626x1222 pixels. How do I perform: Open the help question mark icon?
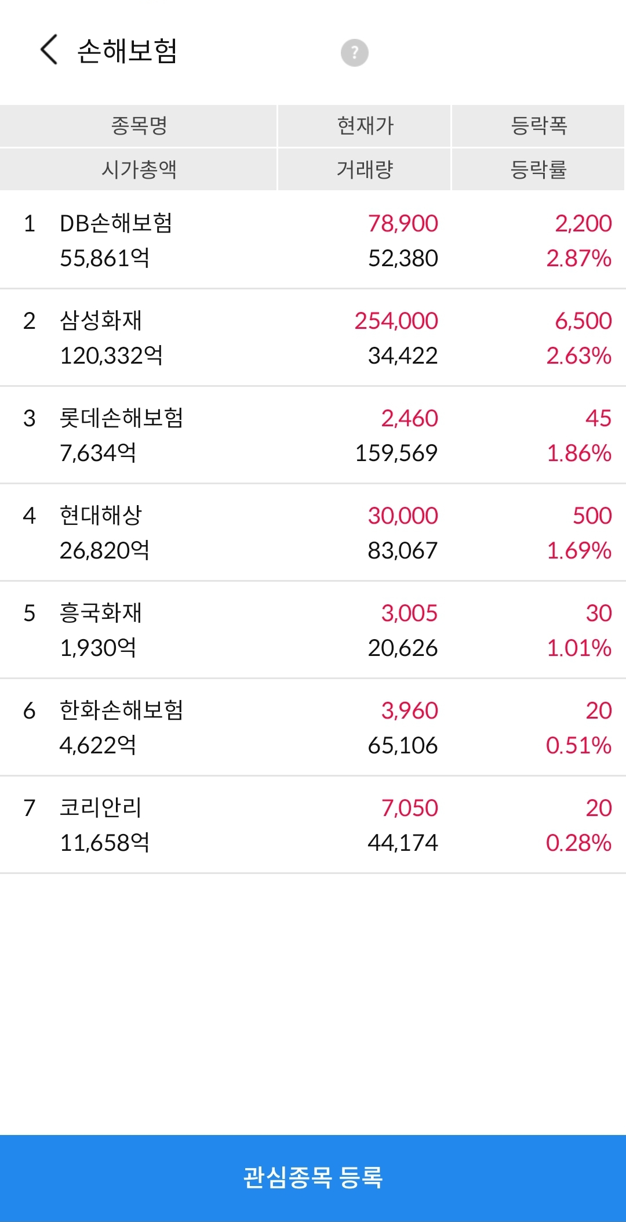pyautogui.click(x=354, y=53)
